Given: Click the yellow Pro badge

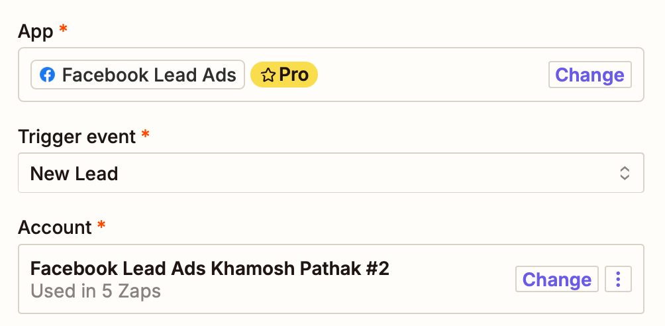Looking at the screenshot, I should (x=285, y=75).
